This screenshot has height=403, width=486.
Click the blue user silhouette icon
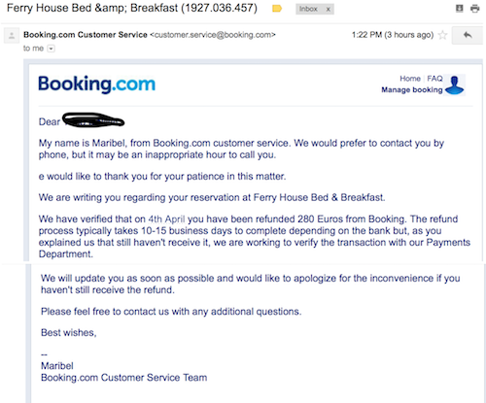point(455,84)
